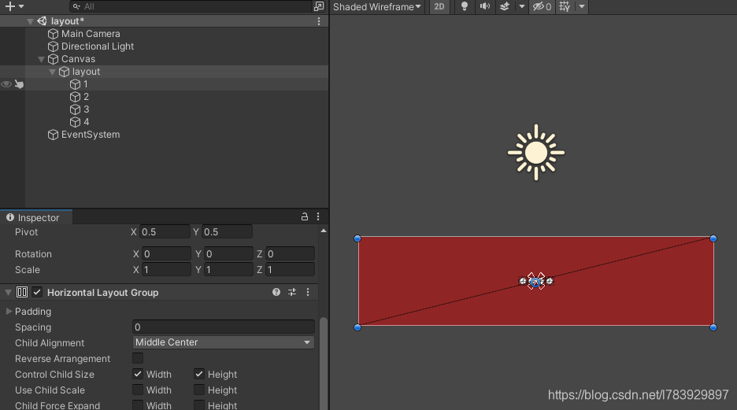Toggle scene lighting bulb icon
This screenshot has height=410, width=737.
tap(465, 6)
